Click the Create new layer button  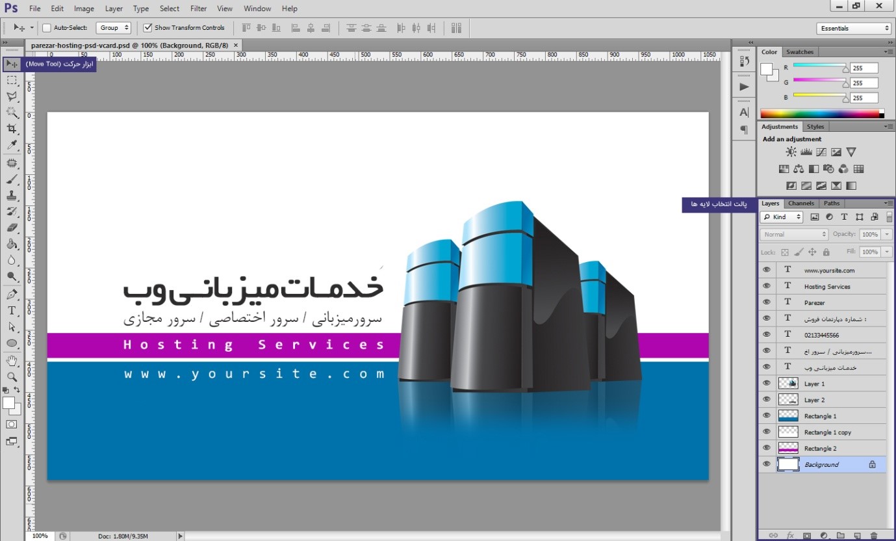(858, 535)
